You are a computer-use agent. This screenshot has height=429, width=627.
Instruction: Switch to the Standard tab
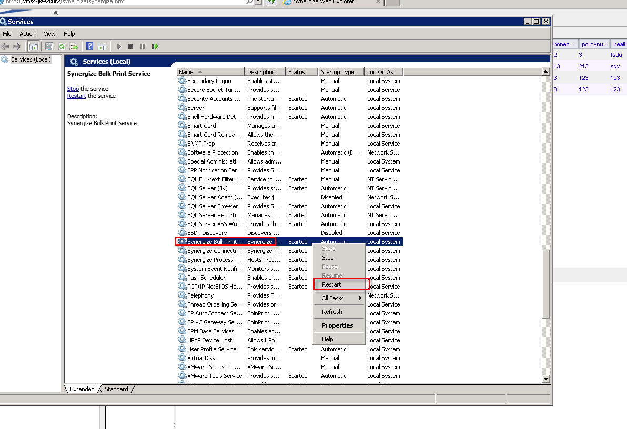click(116, 389)
